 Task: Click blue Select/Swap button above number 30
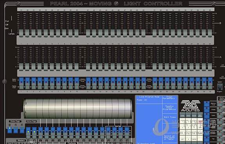(x=210, y=81)
